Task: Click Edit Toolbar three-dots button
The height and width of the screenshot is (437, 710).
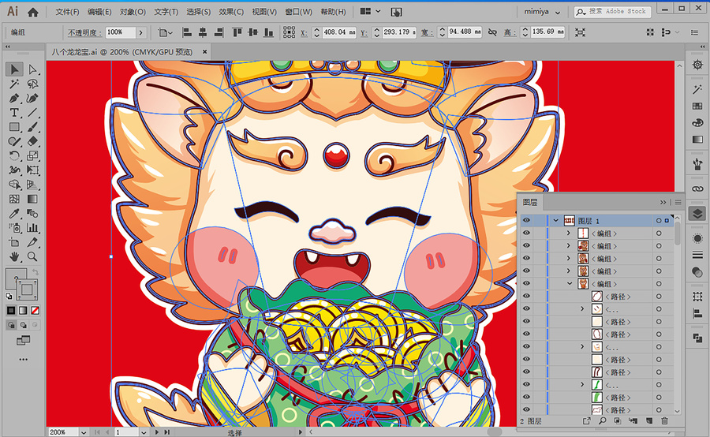Action: click(23, 359)
